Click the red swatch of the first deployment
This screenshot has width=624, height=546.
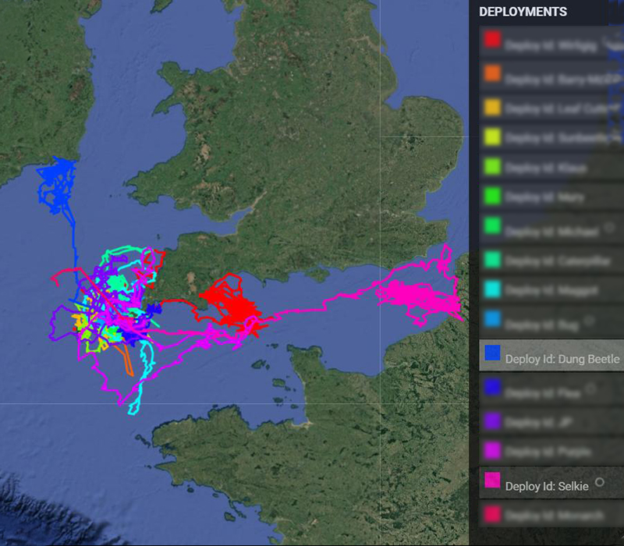(x=492, y=41)
